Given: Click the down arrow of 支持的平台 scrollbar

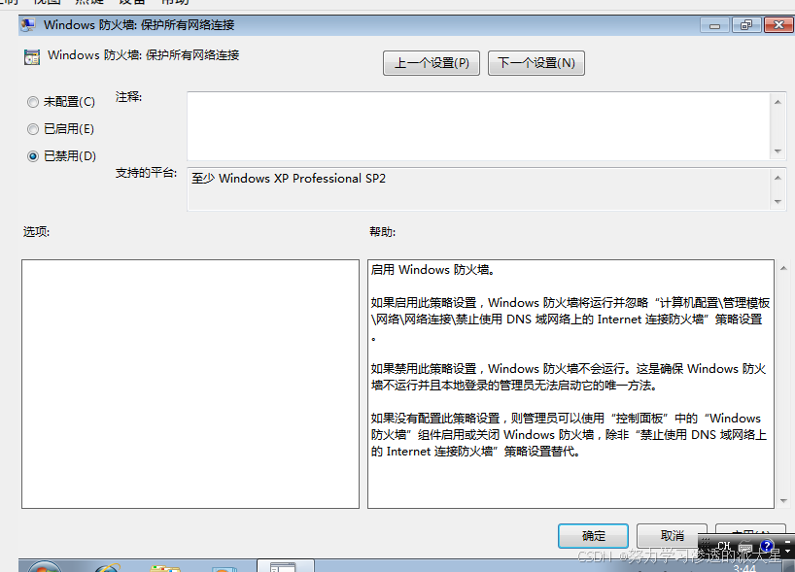Looking at the screenshot, I should [778, 202].
